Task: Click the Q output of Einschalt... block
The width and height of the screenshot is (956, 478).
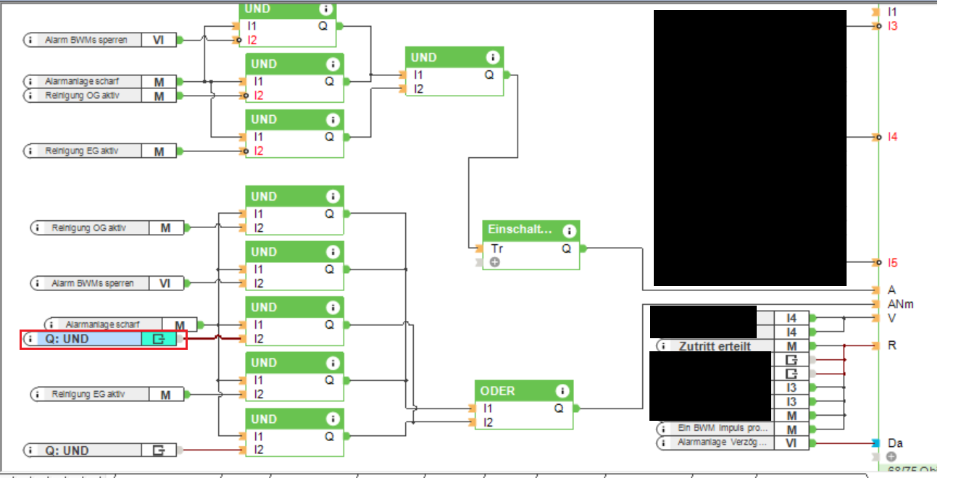Action: pyautogui.click(x=566, y=248)
